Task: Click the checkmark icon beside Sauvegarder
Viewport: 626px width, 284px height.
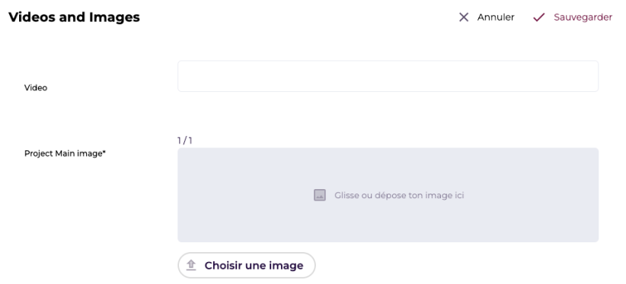Action: coord(539,17)
